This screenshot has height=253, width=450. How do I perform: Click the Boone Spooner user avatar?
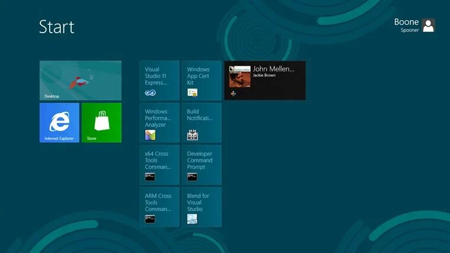pos(429,25)
